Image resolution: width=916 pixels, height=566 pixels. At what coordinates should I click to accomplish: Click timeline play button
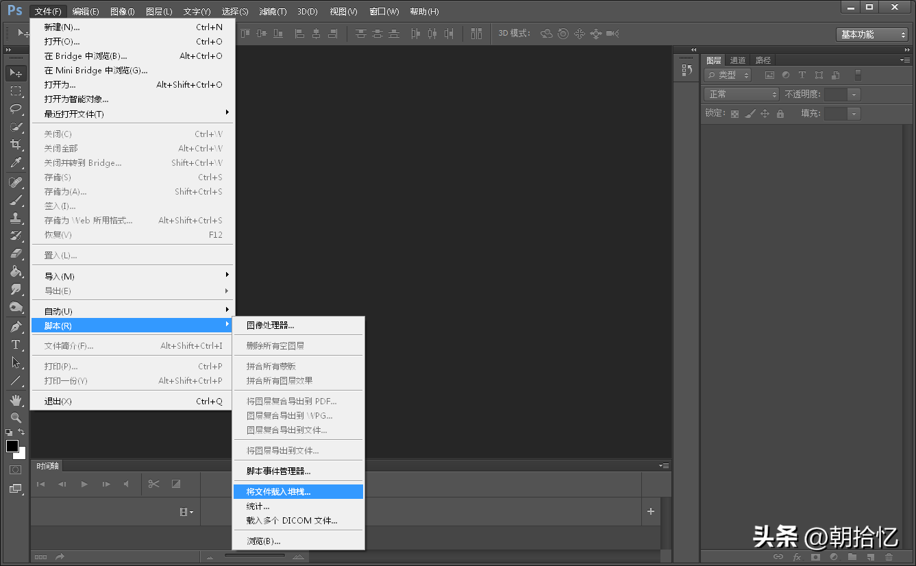[x=84, y=484]
